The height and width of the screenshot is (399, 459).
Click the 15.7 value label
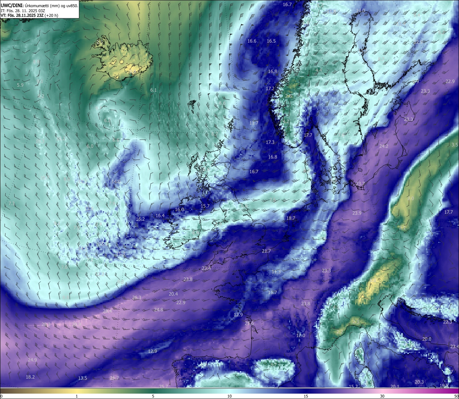click(x=205, y=206)
